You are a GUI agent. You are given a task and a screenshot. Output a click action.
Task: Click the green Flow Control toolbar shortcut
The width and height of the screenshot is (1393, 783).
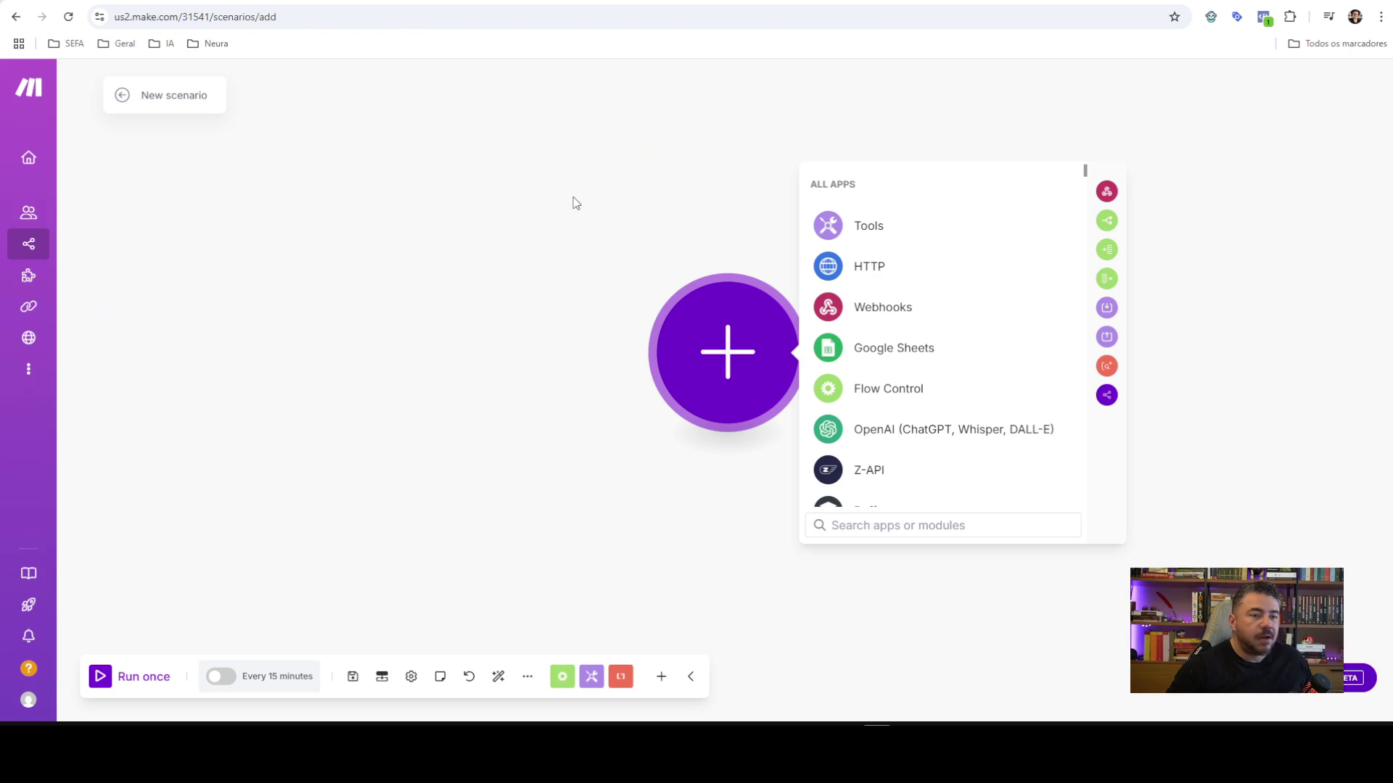(562, 676)
